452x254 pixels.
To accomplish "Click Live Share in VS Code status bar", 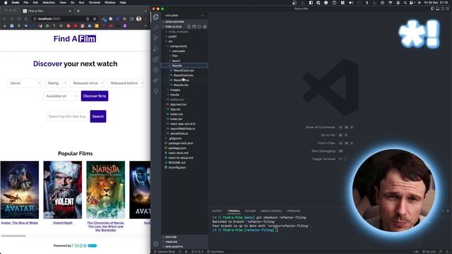I will [x=215, y=252].
